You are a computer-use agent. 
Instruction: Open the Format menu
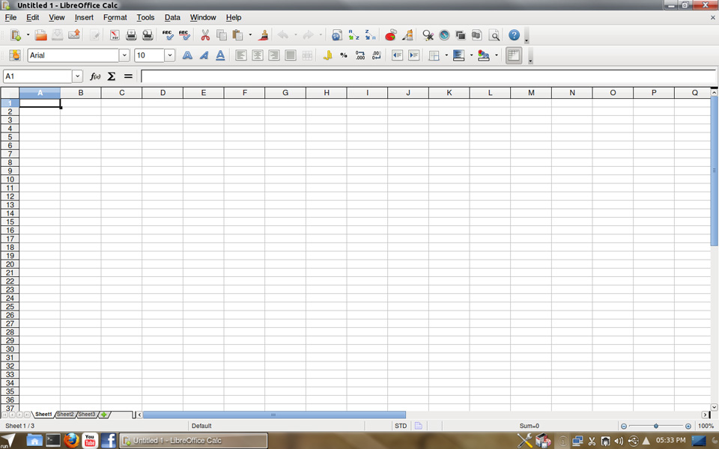[x=115, y=17]
